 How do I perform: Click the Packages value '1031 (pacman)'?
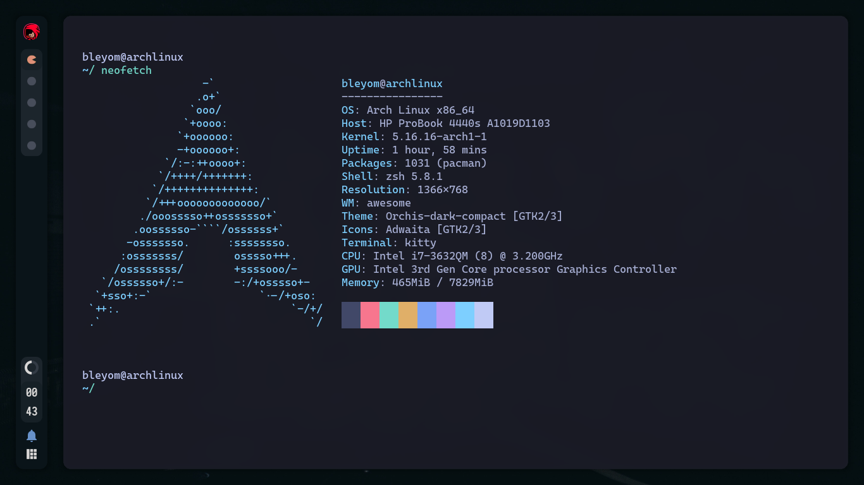tap(446, 163)
